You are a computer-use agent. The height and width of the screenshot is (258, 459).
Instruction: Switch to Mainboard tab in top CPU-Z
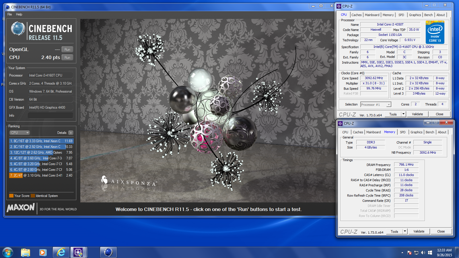click(x=372, y=15)
